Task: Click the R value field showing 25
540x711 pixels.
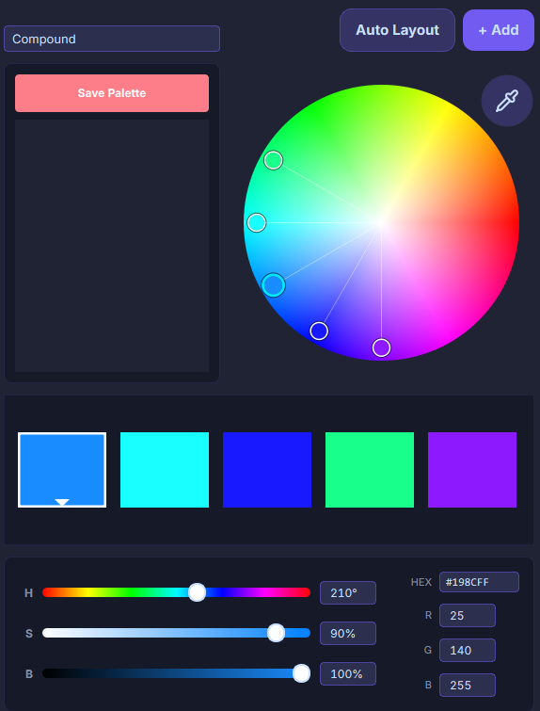Action: (x=468, y=615)
